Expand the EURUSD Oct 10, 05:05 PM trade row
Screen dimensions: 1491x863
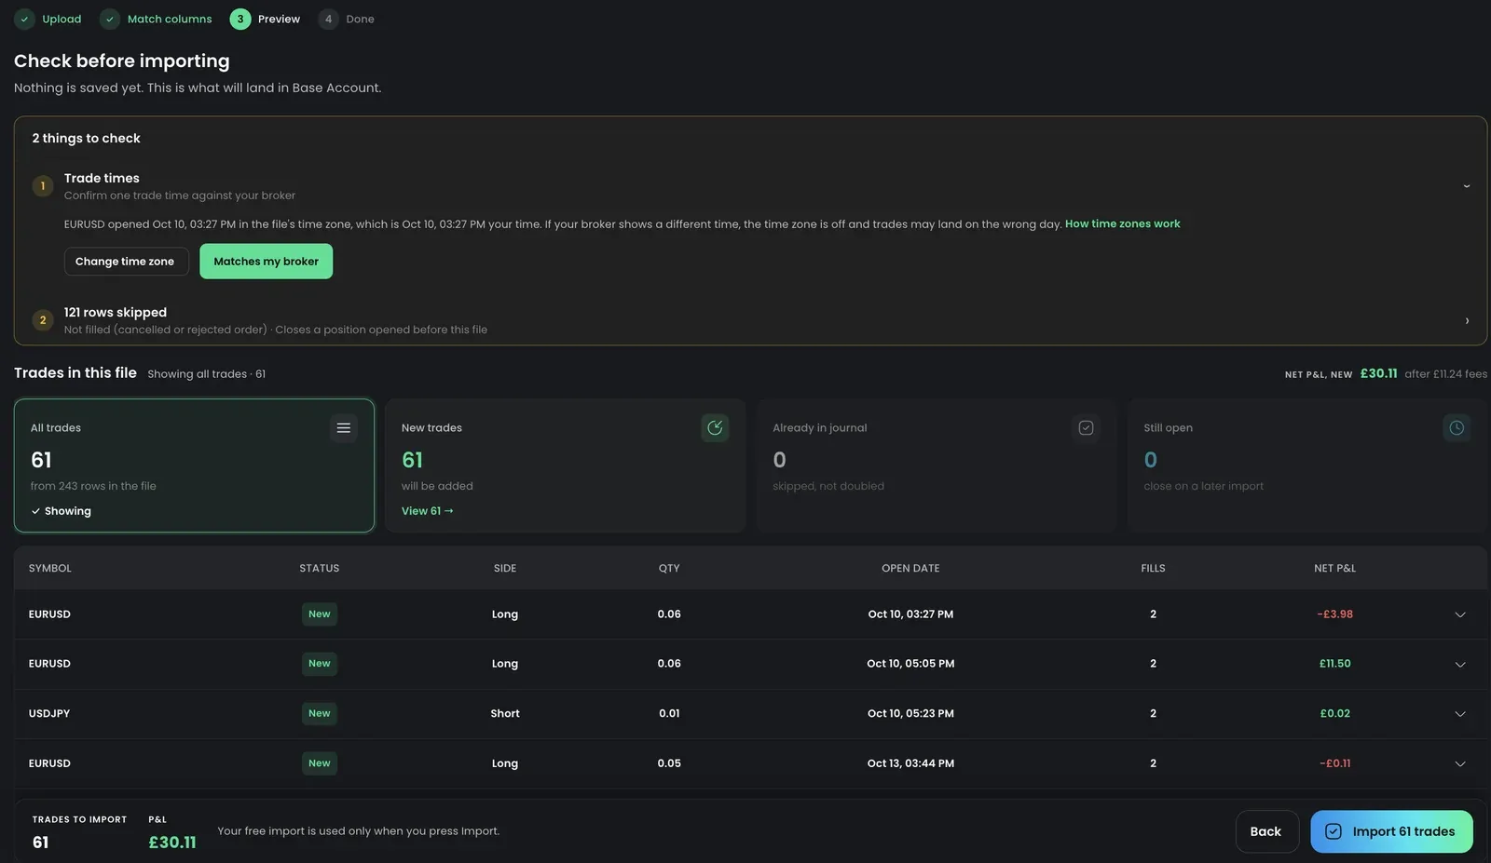click(x=1460, y=664)
